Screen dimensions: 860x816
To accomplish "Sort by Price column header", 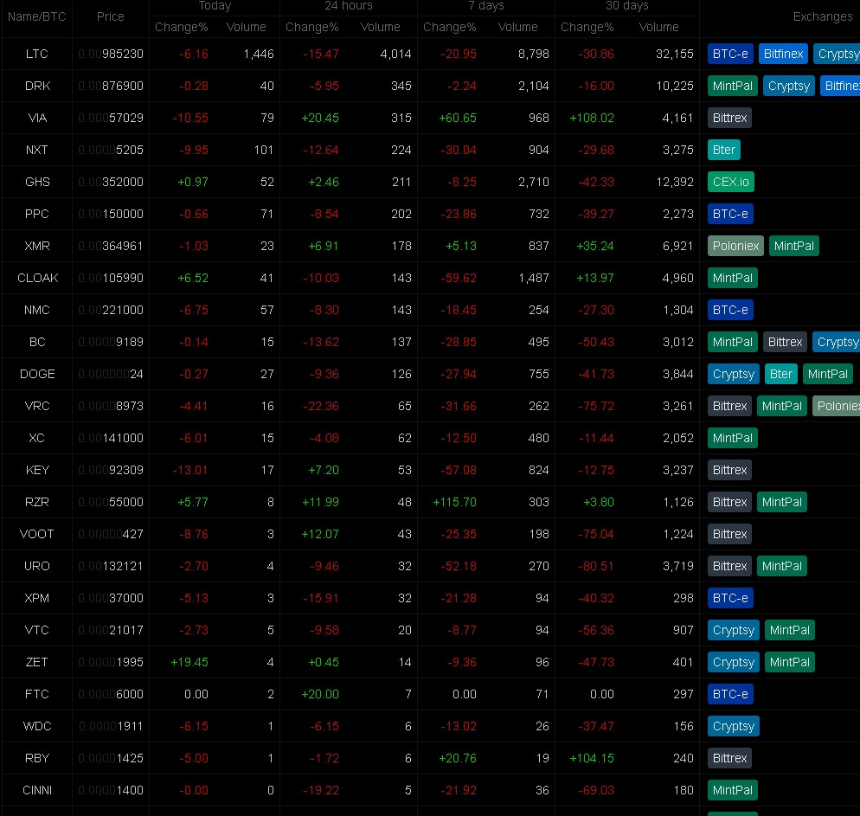I will [x=110, y=16].
